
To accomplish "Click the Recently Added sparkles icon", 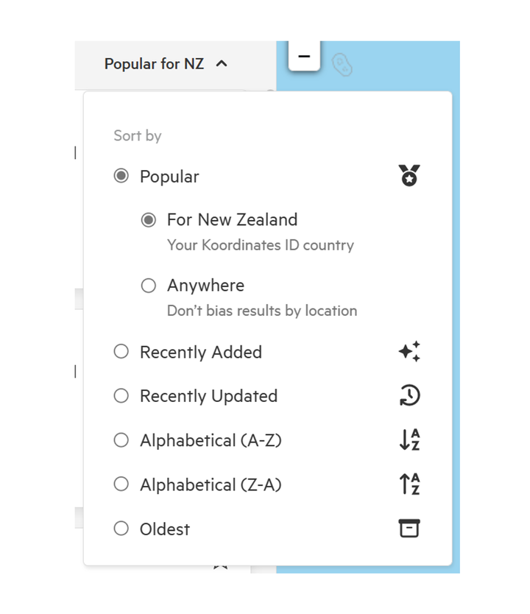I will [x=409, y=351].
